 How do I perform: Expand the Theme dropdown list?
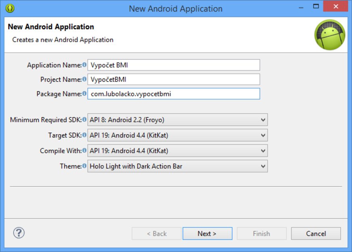tap(263, 166)
